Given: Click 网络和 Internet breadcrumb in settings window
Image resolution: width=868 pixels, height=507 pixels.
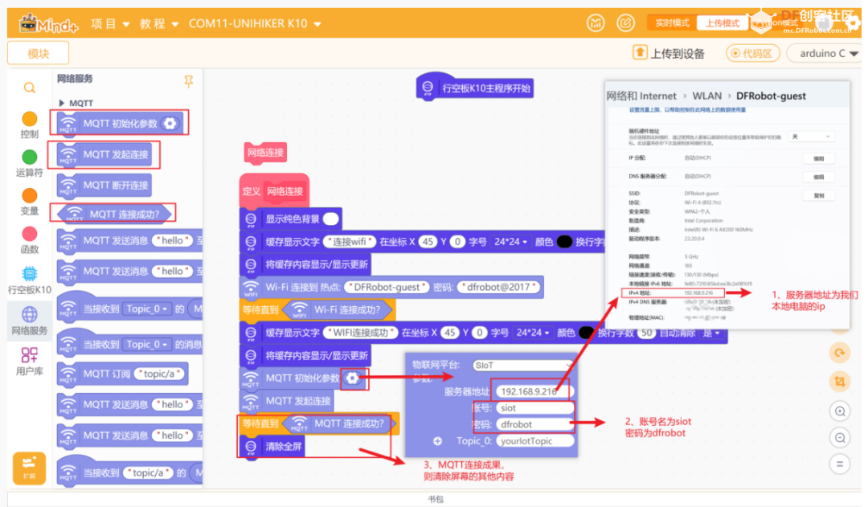Looking at the screenshot, I should coord(641,96).
